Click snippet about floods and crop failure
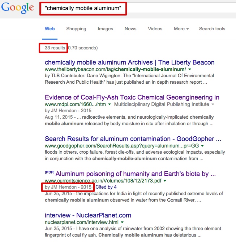This screenshot has height=242, width=236. coord(135,155)
